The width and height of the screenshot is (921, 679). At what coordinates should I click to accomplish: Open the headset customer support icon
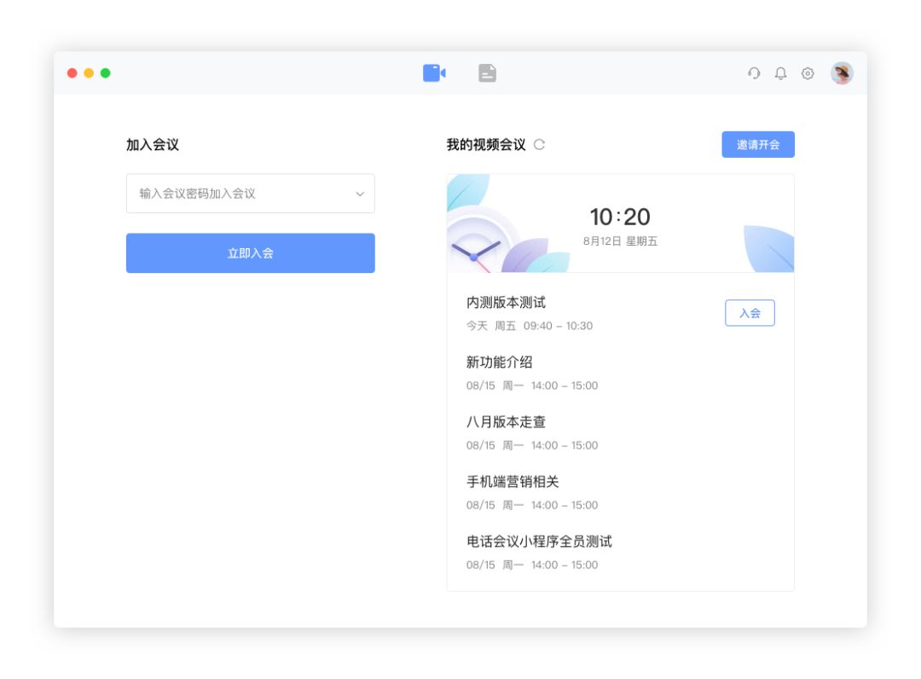[754, 73]
